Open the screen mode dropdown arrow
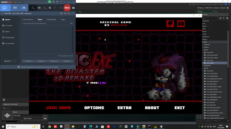The height and width of the screenshot is (129, 231). coord(10,8)
